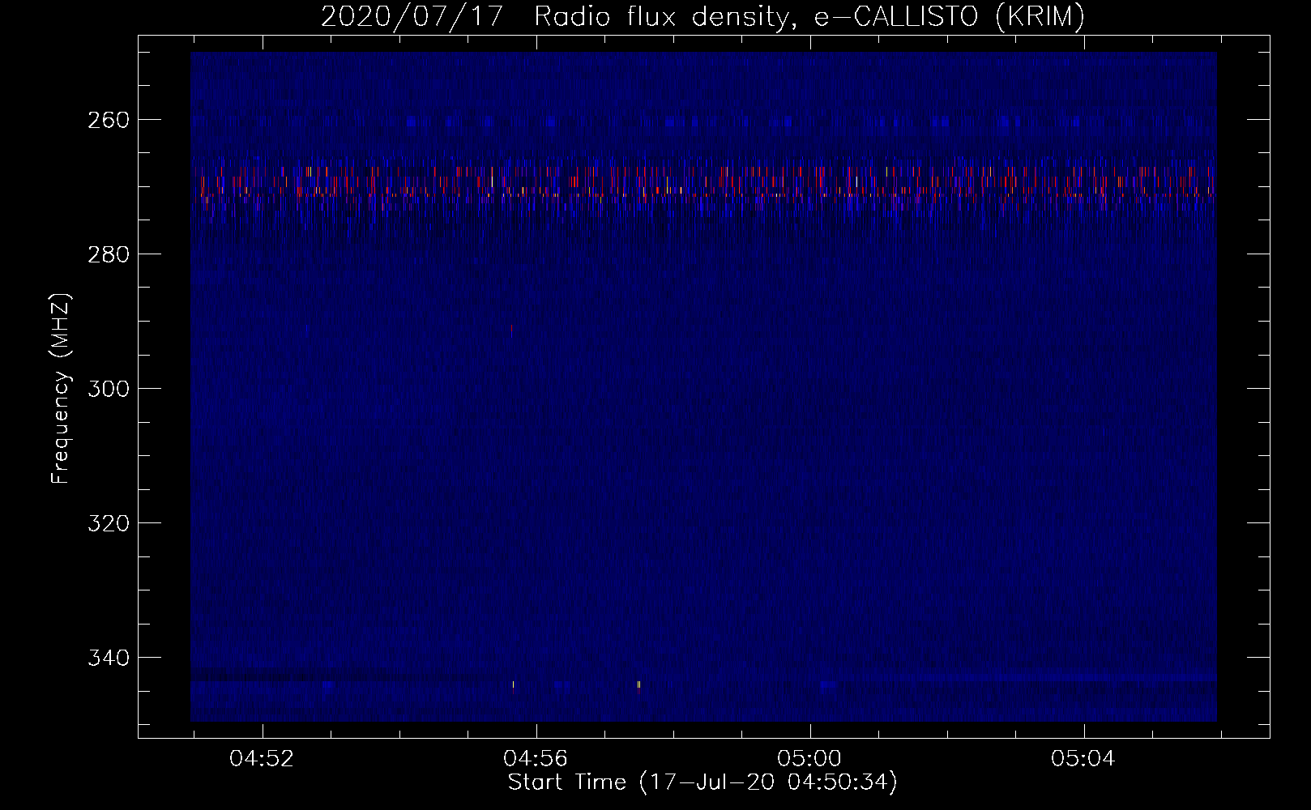Click the 'Frequency (MHZ)' axis label
Screen dimensions: 1311x810
(x=60, y=388)
